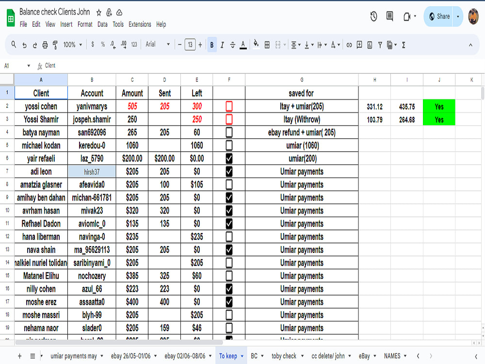
Task: Activate the paint format tool
Action: tap(55, 45)
